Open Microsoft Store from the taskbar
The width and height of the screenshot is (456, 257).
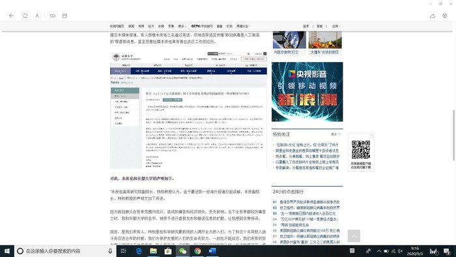[168, 251]
